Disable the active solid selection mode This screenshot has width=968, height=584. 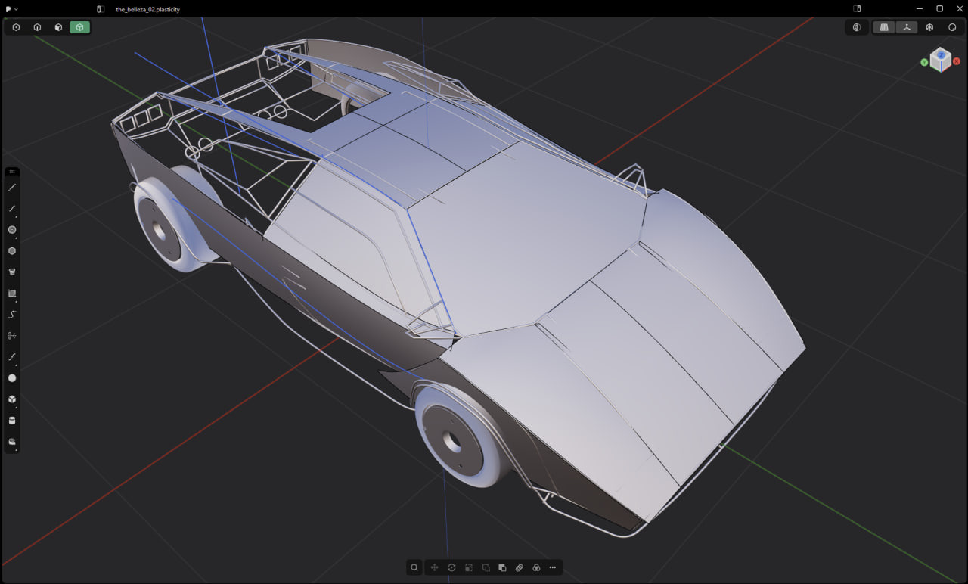point(79,27)
